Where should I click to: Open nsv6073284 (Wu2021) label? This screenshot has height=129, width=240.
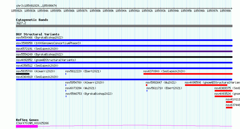[x=81, y=88]
